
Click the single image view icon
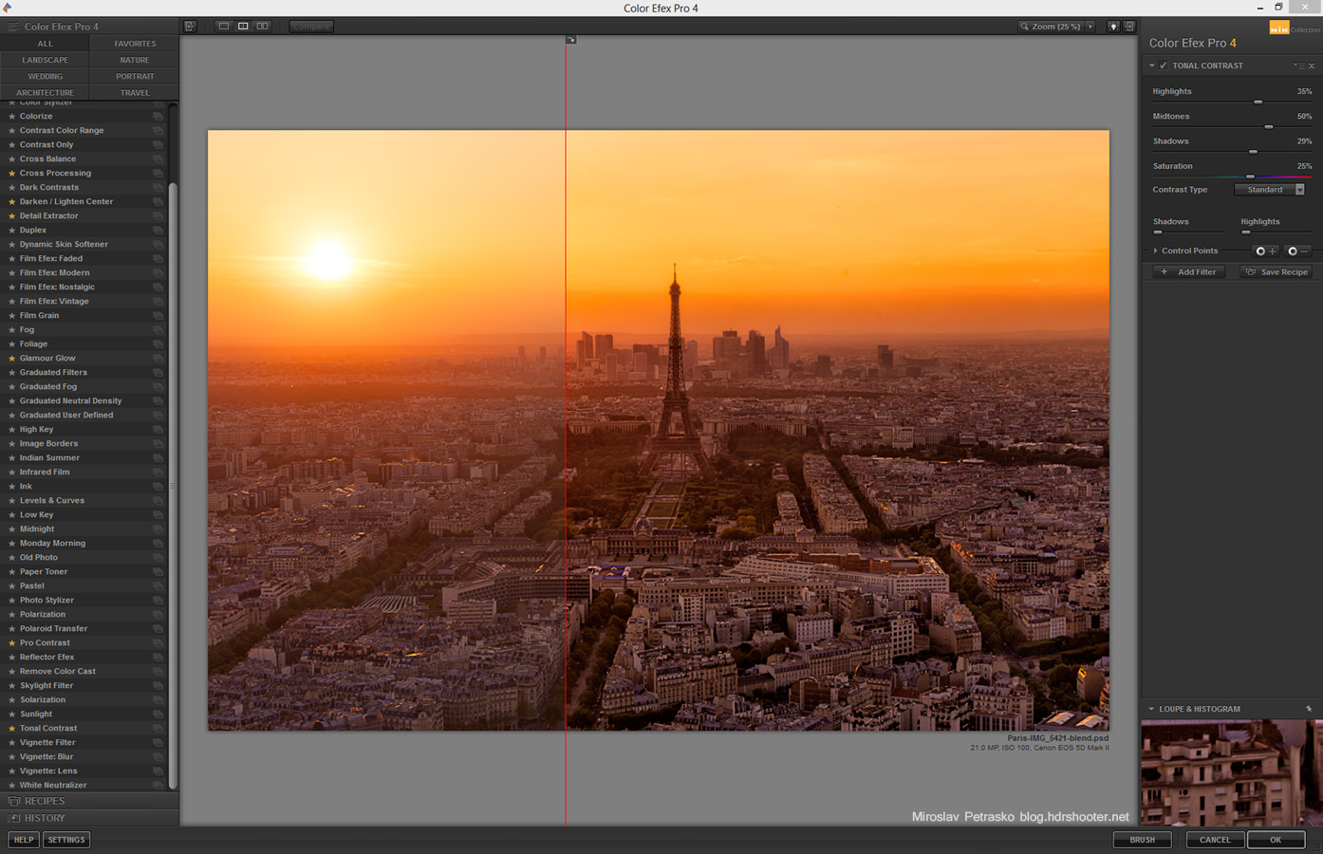point(224,27)
